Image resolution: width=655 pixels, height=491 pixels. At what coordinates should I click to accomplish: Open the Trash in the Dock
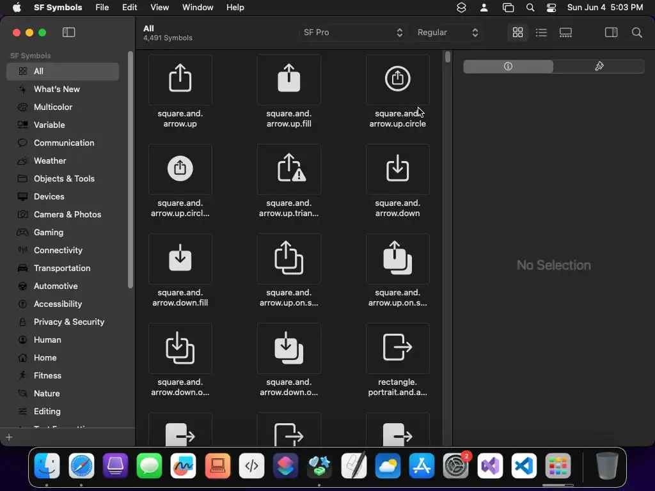(607, 465)
